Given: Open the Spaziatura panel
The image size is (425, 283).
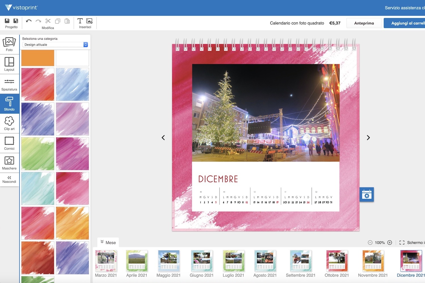Looking at the screenshot, I should coord(9,84).
